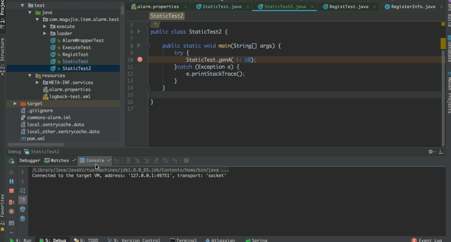Click the thread dump camera icon
This screenshot has height=242, width=451.
coord(11,223)
